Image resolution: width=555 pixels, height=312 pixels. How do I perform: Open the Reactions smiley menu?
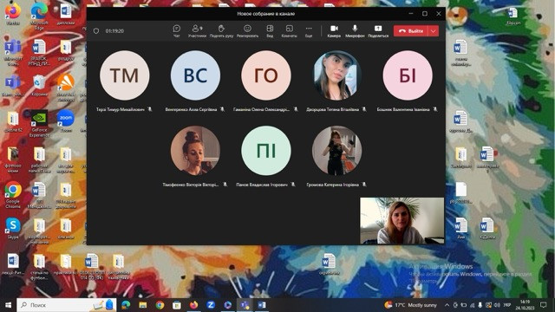point(247,31)
